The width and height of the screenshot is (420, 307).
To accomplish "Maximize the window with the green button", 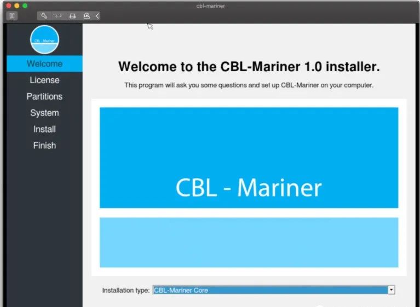I will pos(25,5).
